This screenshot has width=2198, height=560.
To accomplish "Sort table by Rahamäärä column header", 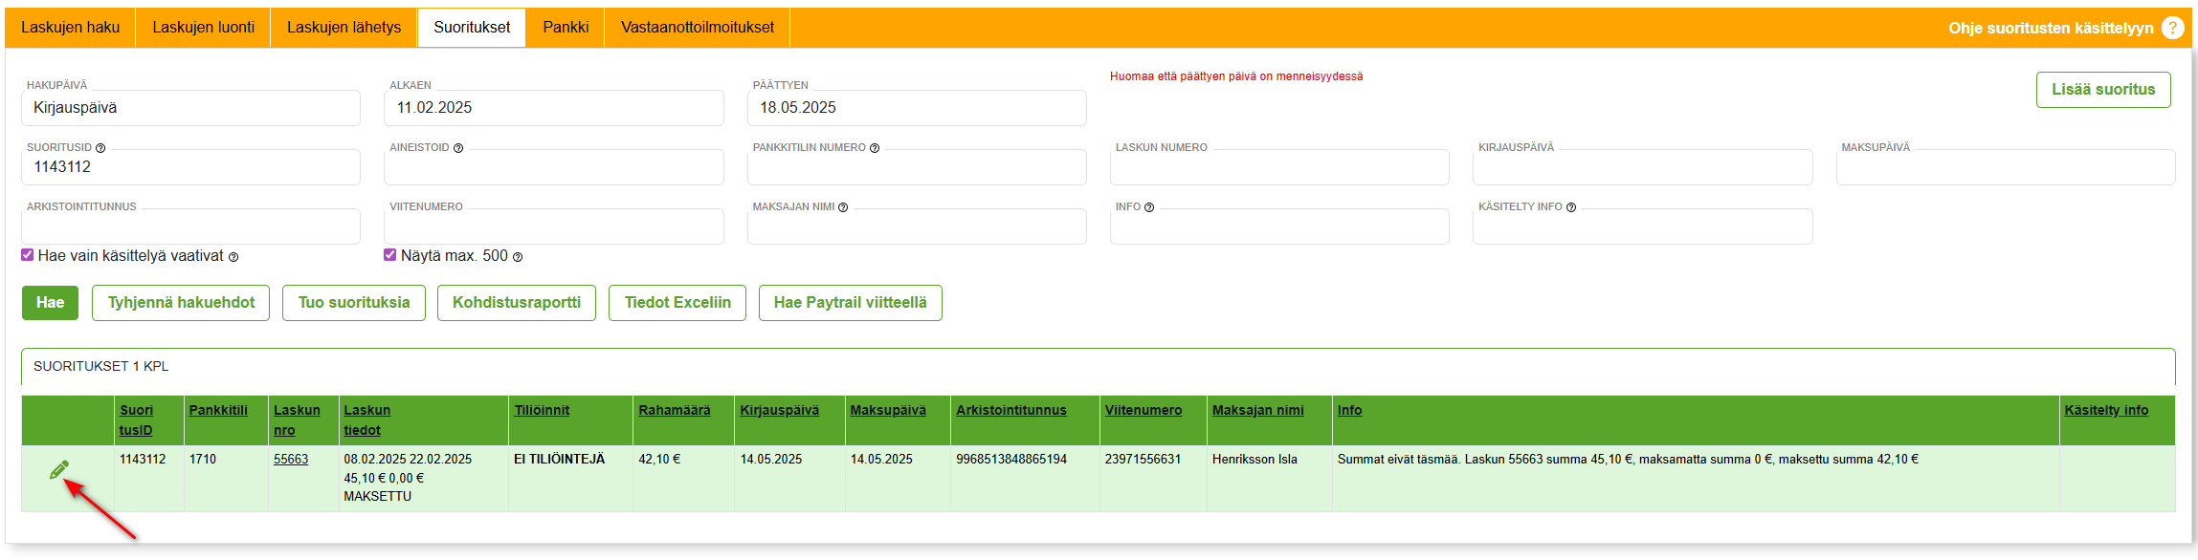I will coord(674,410).
